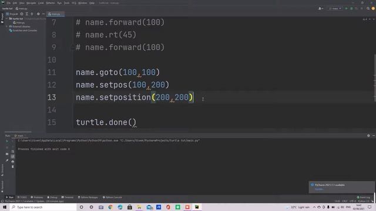Open UTF-8 encoding selector
376x211 pixels.
(x=352, y=201)
